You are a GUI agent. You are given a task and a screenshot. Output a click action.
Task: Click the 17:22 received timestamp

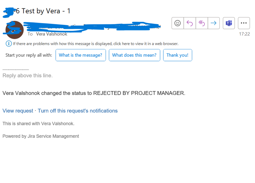pos(244,34)
